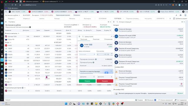
Task: Increase quantity with the plus stepper
Action: [112, 53]
